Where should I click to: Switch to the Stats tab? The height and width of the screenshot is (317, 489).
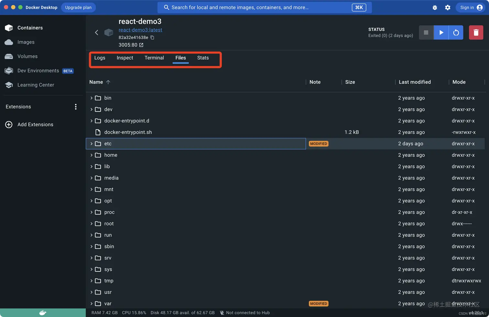tap(203, 58)
